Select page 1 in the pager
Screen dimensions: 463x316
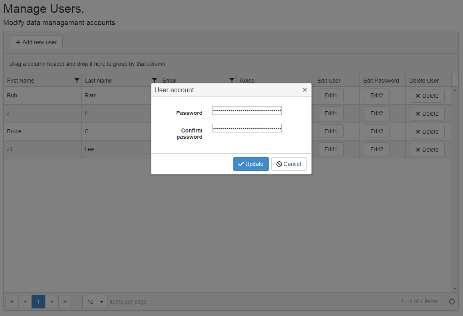click(38, 302)
